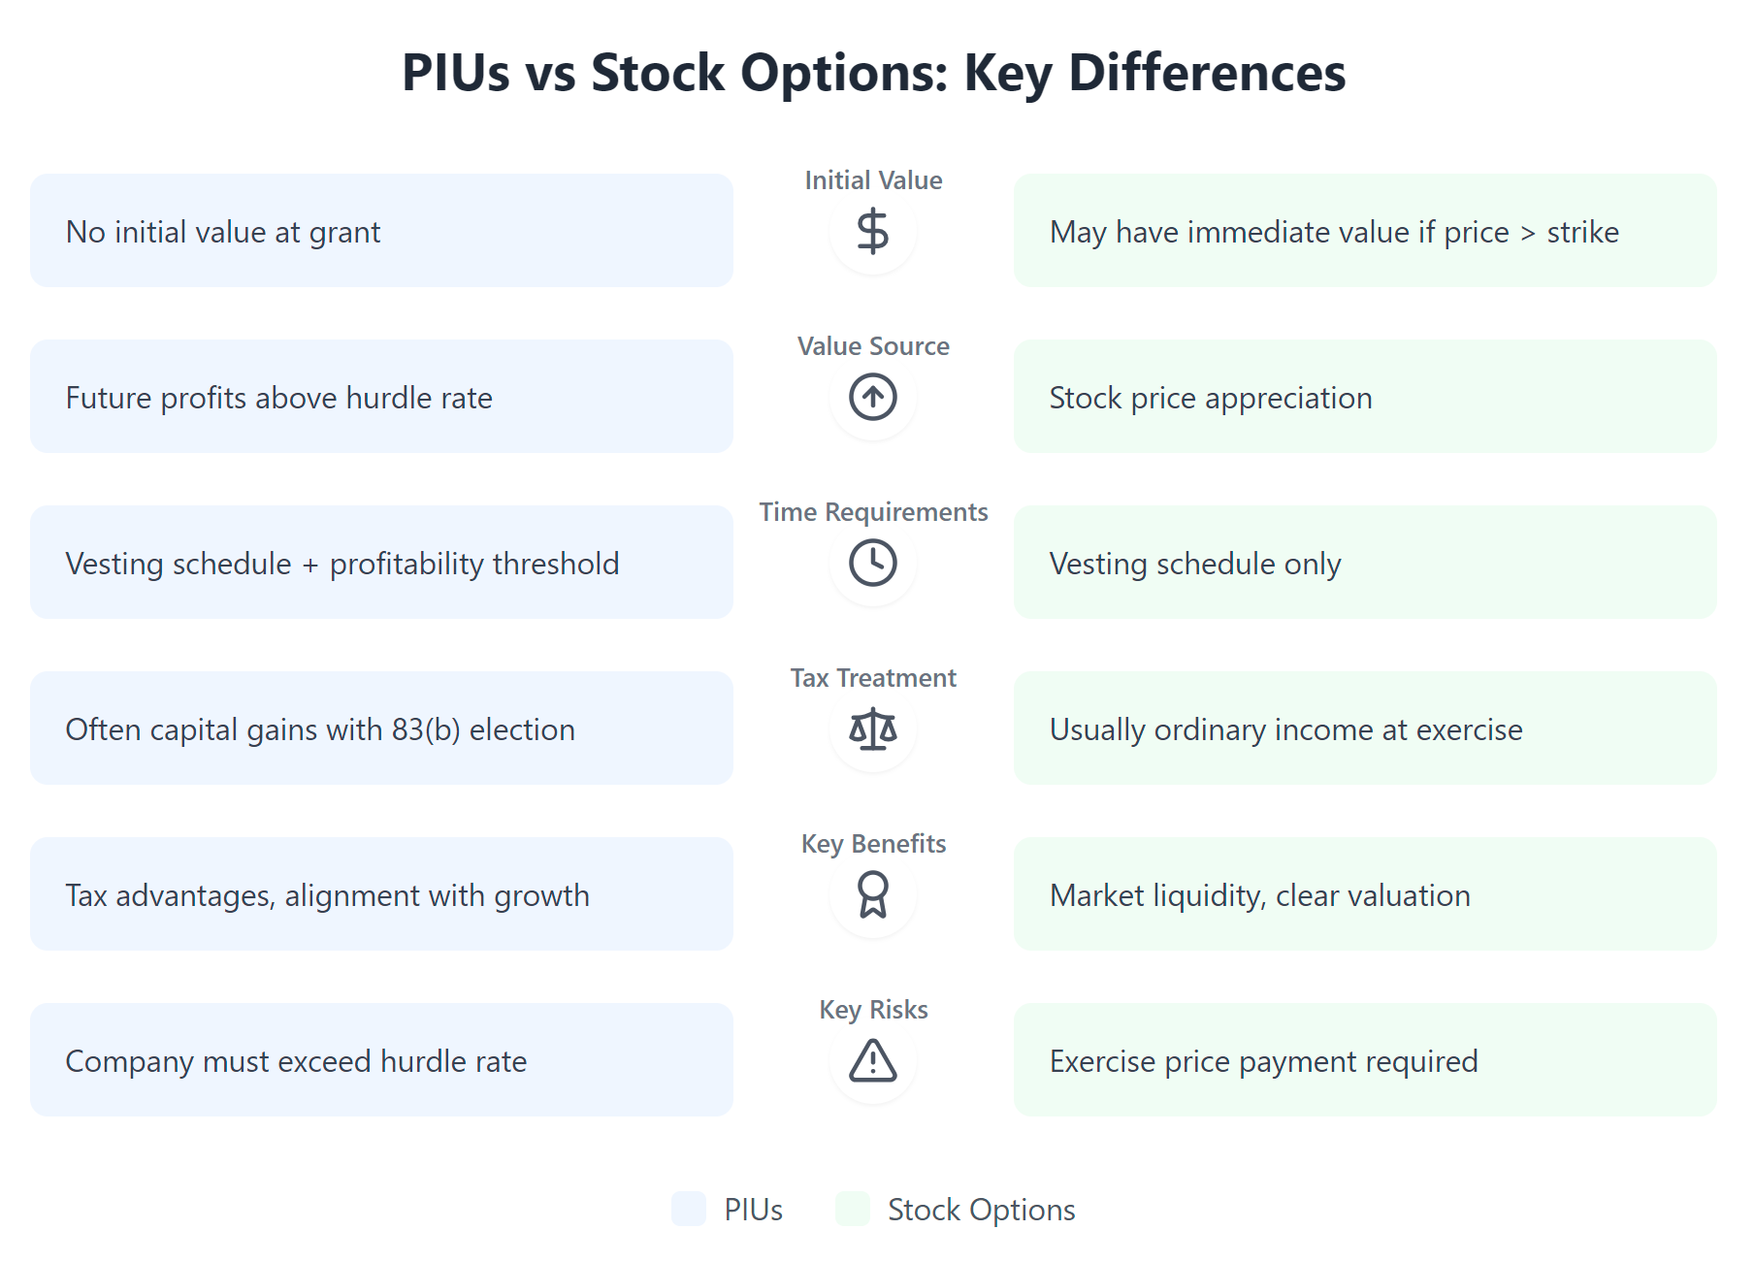Click the warning triangle Key Risks icon
Viewport: 1755px width, 1262px height.
tap(873, 1060)
